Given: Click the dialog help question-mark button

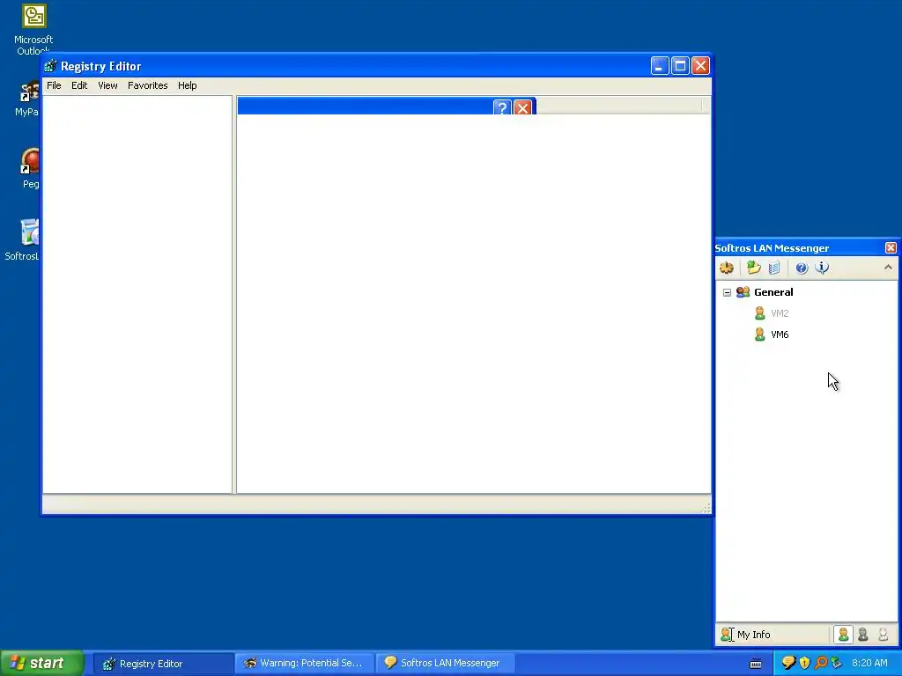Looking at the screenshot, I should 502,107.
